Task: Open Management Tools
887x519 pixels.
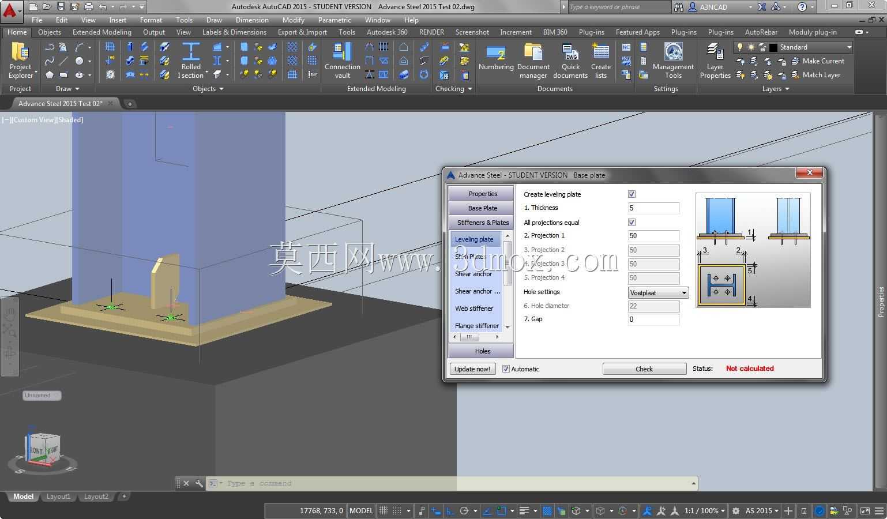Action: 673,61
